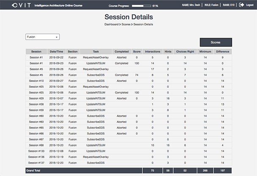Sort table by Session column header
Viewport: 257px width, 176px height.
[x=36, y=51]
